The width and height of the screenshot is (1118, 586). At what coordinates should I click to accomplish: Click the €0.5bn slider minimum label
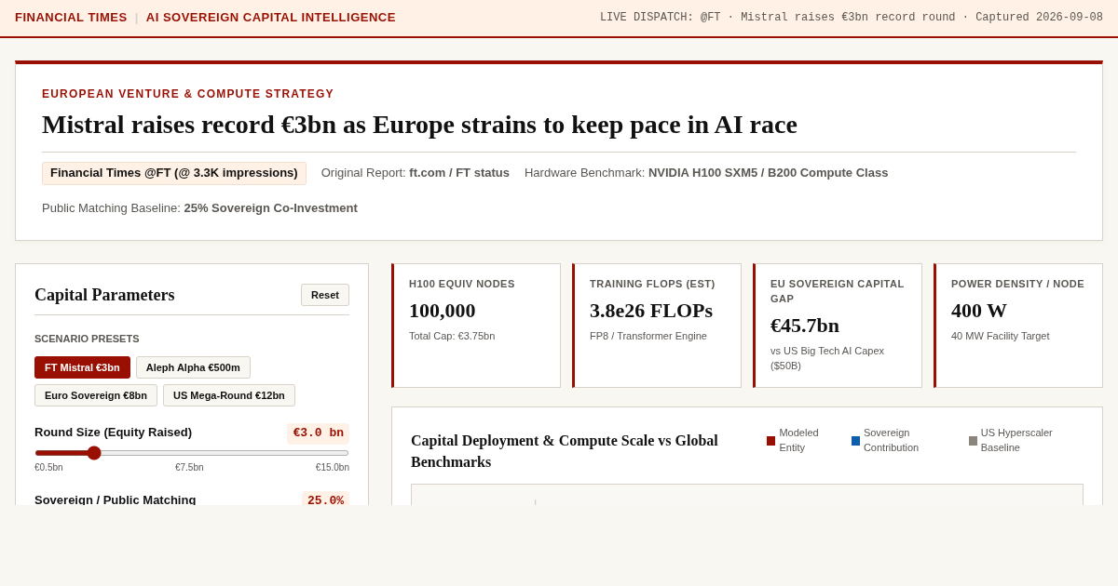click(48, 468)
